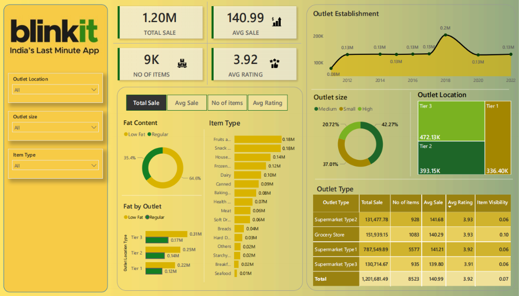
Task: Click the Tier 2 Low Fat 0.25M bar
Action: tap(163, 250)
